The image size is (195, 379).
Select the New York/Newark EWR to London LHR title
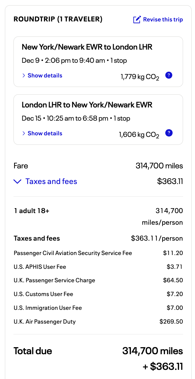point(87,47)
